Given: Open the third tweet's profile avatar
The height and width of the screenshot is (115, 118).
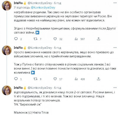Looking at the screenshot, I should (x=7, y=90).
